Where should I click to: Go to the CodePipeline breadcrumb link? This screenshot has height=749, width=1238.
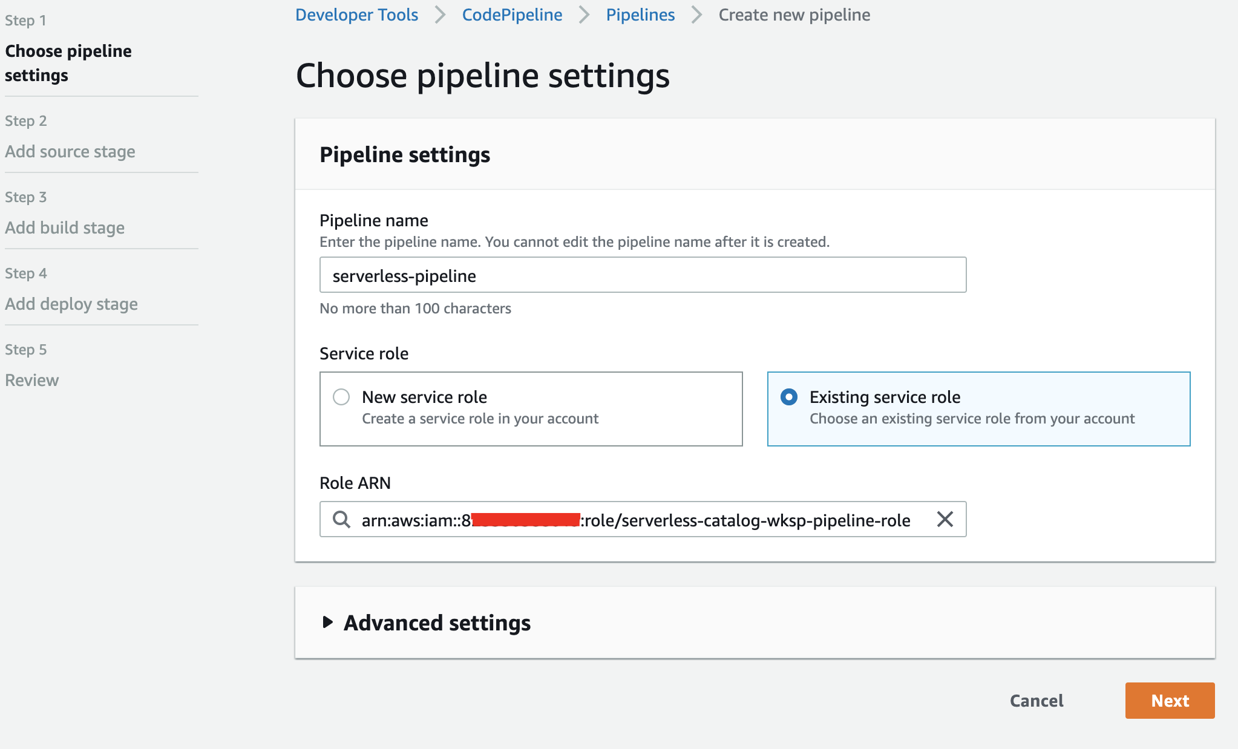512,15
